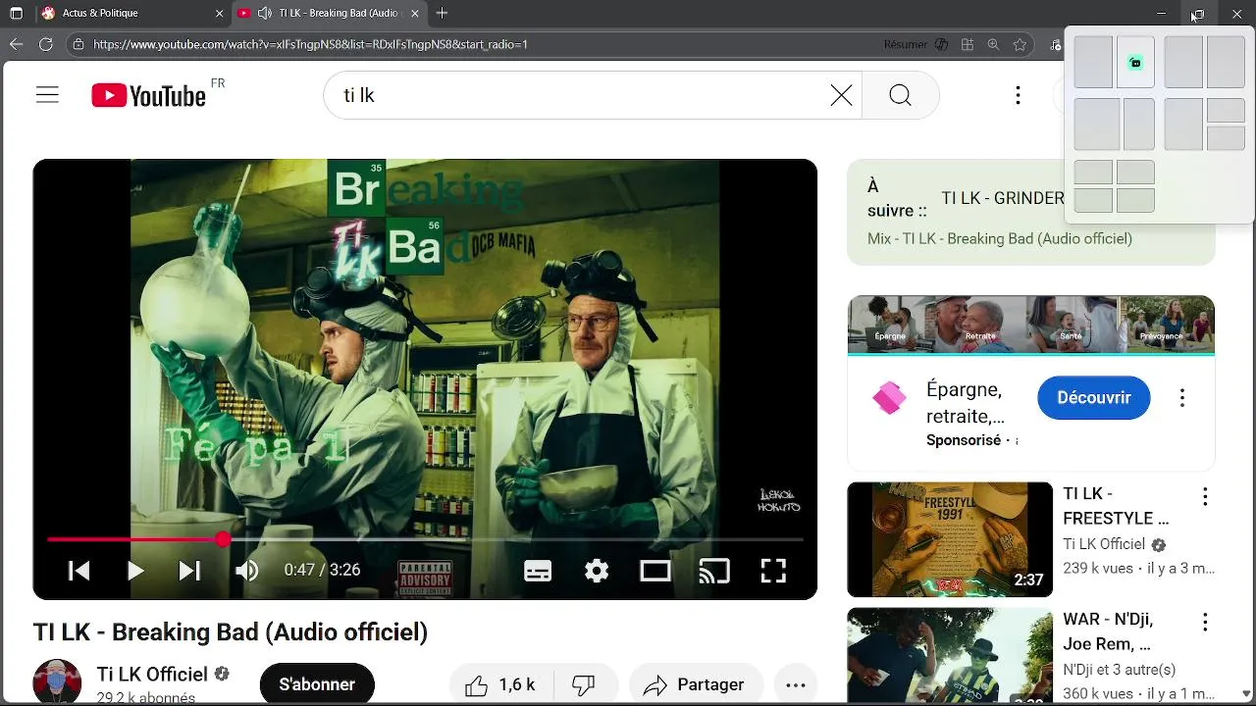Viewport: 1256px width, 706px height.
Task: Open the Copilot icon in address bar
Action: tap(942, 44)
